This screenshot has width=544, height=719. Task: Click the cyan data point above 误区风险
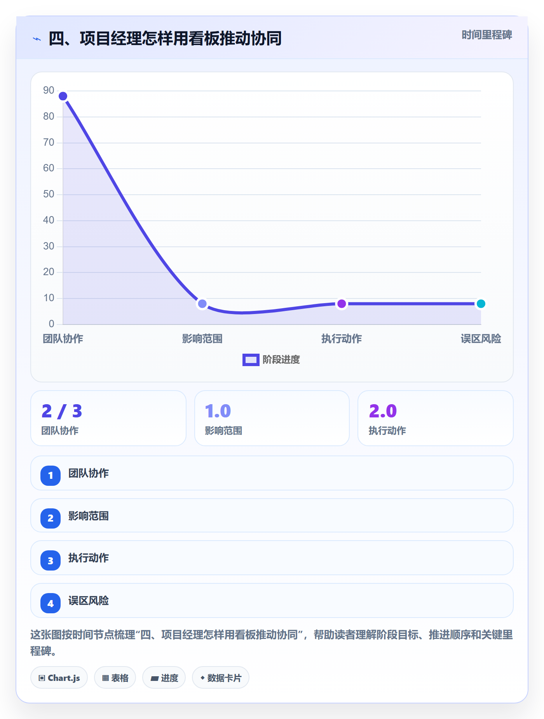click(481, 304)
